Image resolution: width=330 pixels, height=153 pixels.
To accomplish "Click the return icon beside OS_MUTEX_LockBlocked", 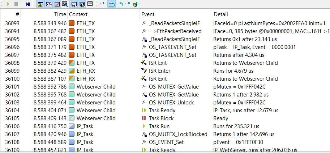I will coord(144,134).
